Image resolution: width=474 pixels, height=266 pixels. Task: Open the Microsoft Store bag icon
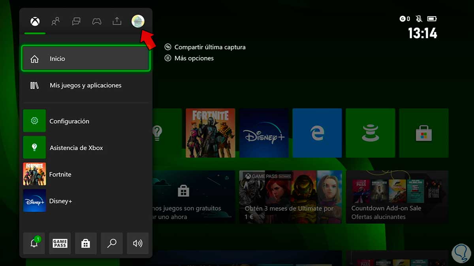(x=86, y=243)
